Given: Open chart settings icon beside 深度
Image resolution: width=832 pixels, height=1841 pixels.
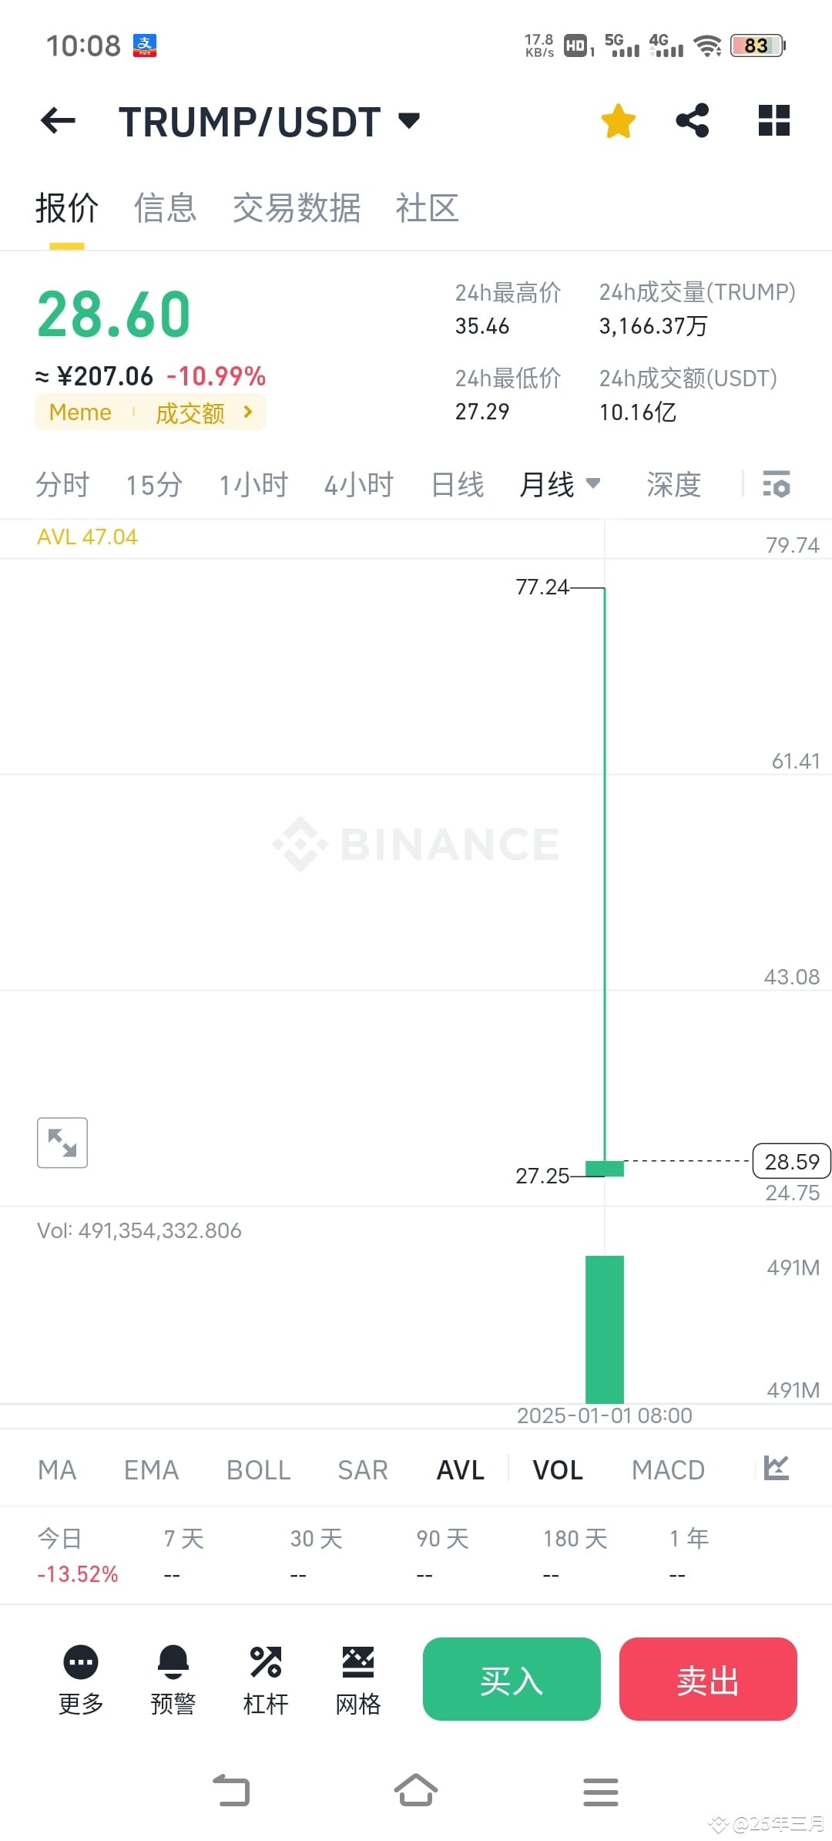Looking at the screenshot, I should click(x=777, y=484).
